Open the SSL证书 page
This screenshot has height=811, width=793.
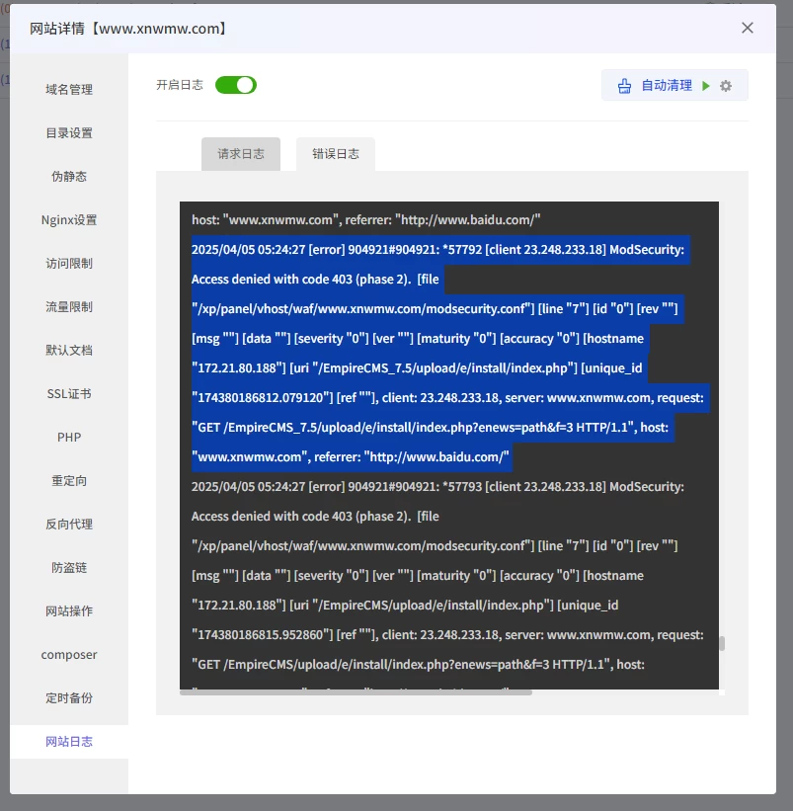tap(69, 394)
